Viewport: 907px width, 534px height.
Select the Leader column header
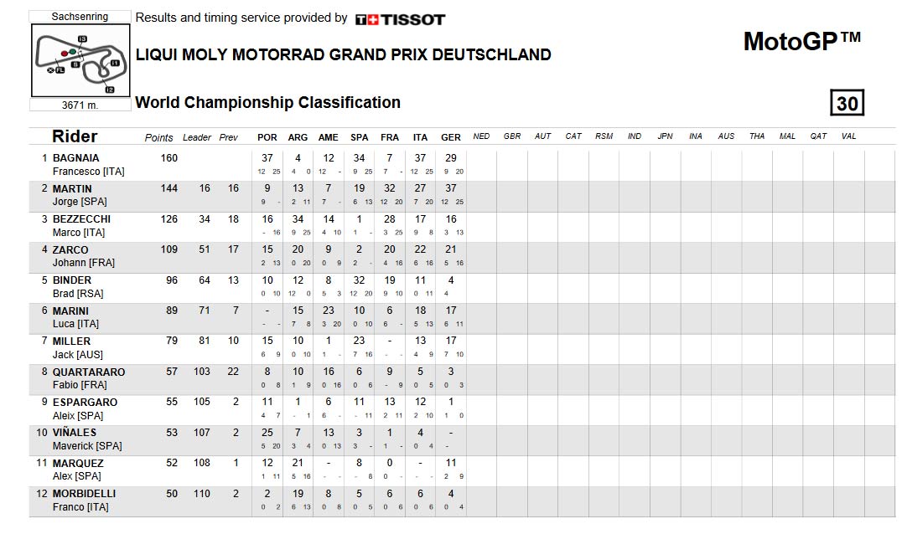point(197,137)
